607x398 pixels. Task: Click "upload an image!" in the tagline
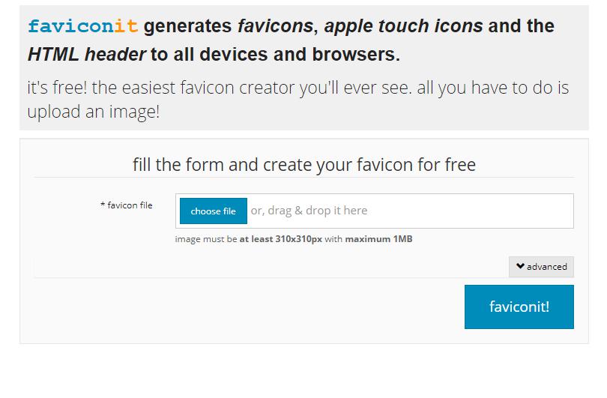(93, 112)
